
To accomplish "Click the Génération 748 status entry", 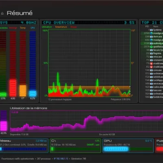I will [x=79, y=159].
